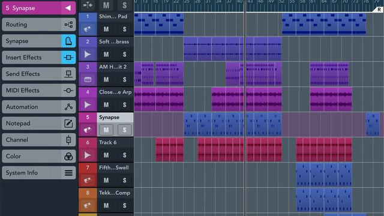Mute track 1 Shim... Pad
Screen dimensions: 384x216
(x=106, y=29)
